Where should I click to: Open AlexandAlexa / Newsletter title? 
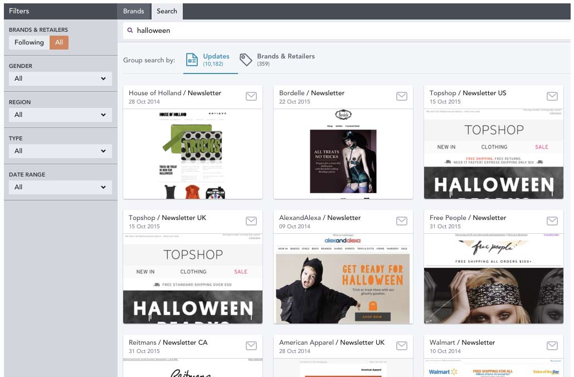(320, 218)
